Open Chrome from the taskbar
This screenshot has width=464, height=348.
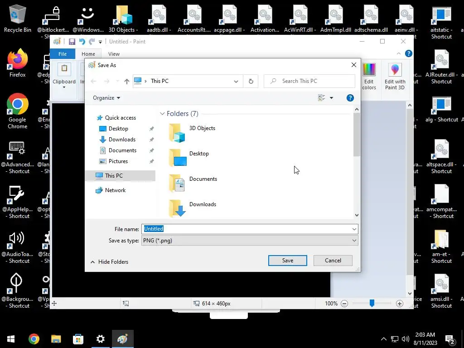tap(34, 339)
